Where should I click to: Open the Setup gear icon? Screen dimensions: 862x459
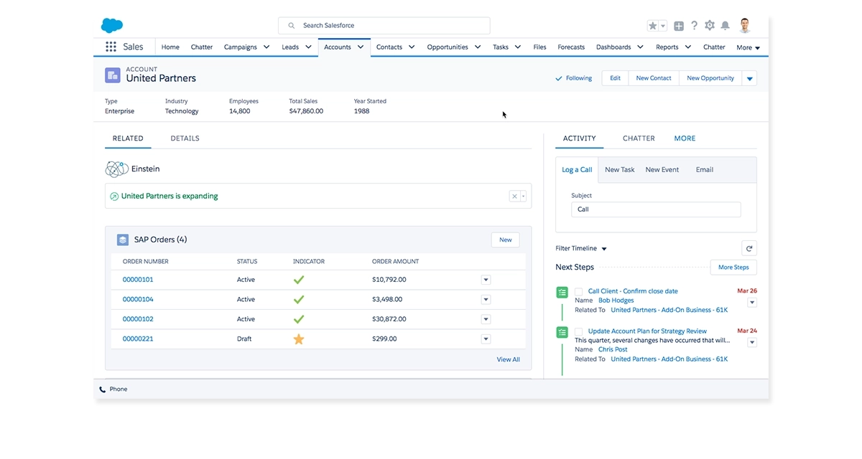710,24
